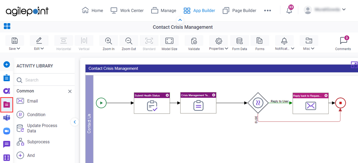Click the Activity Library search field
Screen dimensions: 358x163
point(44,80)
